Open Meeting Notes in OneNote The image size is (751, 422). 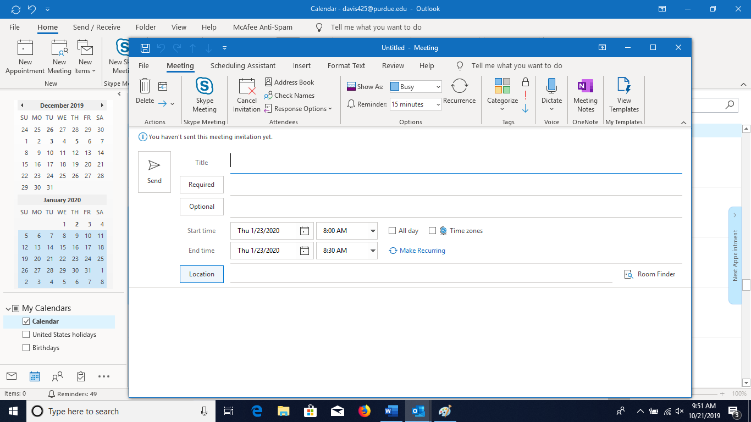tap(585, 95)
